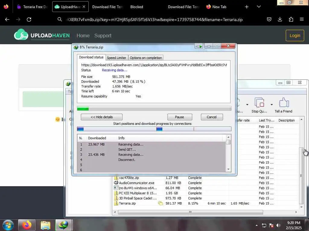
Task: Click the Description column header
Action: (287, 120)
